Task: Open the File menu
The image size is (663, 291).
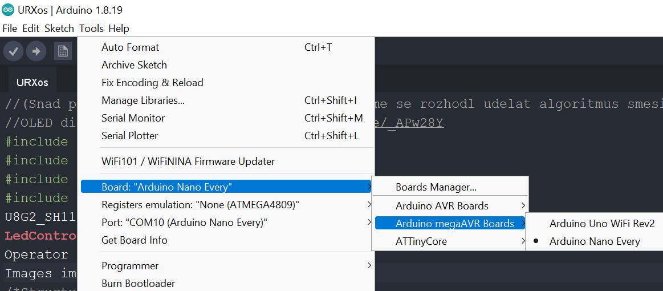Action: [10, 29]
